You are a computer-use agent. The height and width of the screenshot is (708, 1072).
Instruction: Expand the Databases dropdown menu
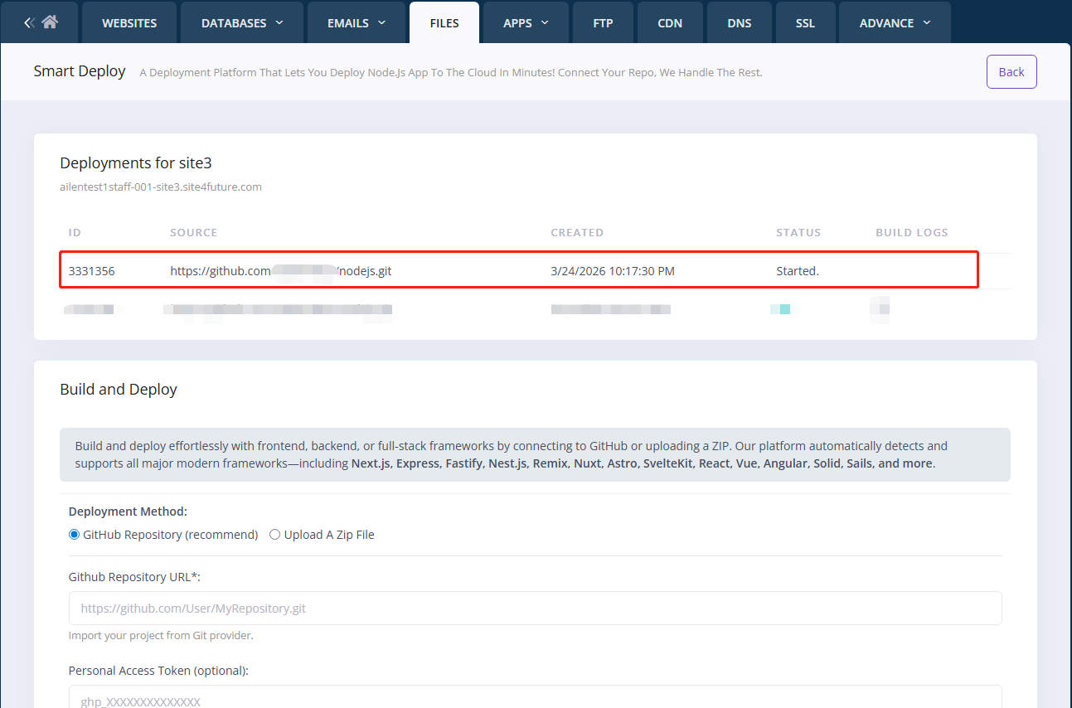pyautogui.click(x=241, y=23)
